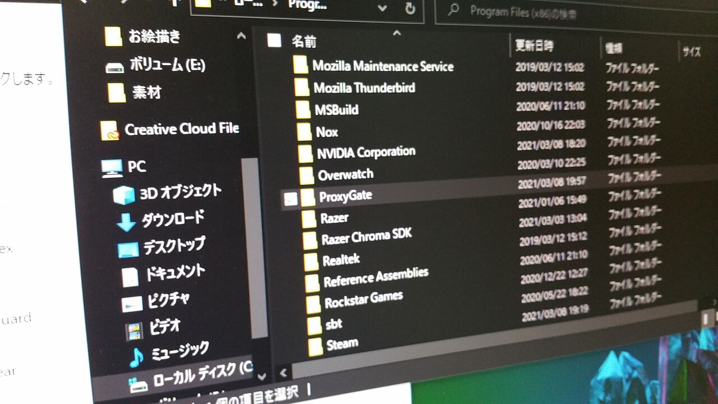Open the ミュージック note icon
718x404 pixels.
point(136,357)
